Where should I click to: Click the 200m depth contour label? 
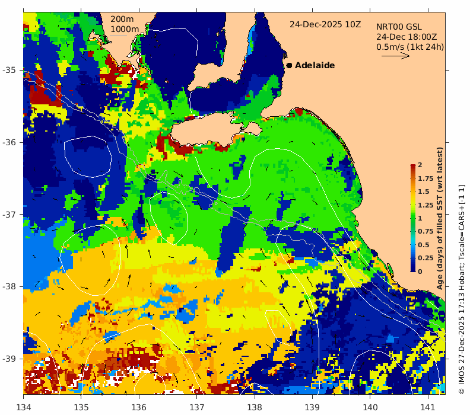(122, 19)
